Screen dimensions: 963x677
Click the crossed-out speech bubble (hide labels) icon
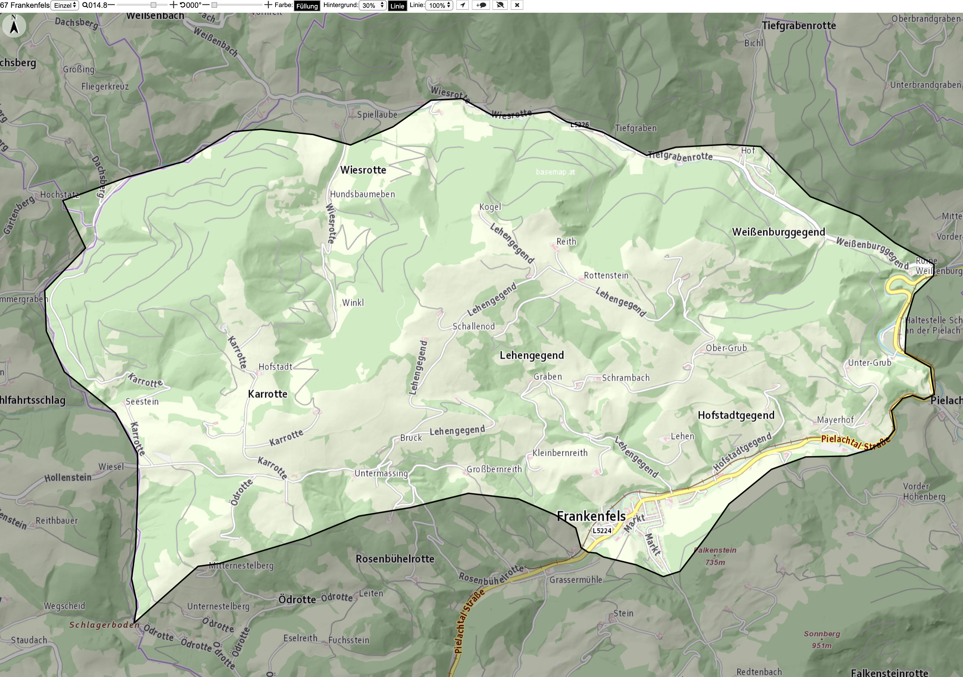pos(500,5)
